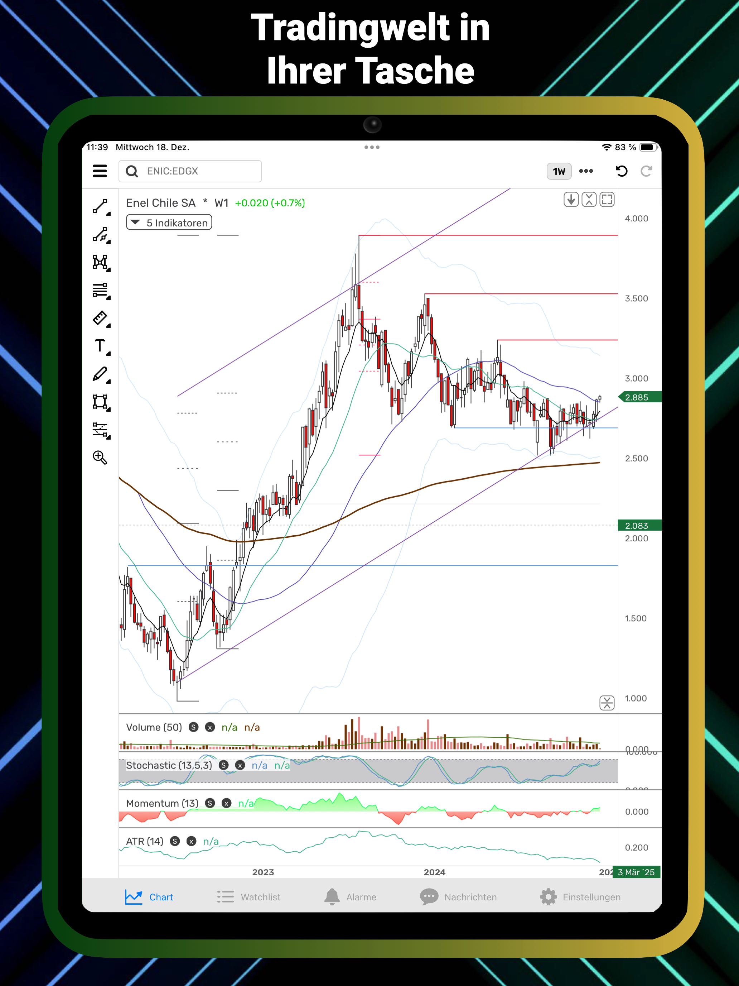739x986 pixels.
Task: Open Momentum (13) indicator settings
Action: click(210, 803)
